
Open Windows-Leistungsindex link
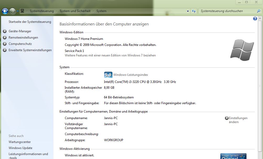coord(131,75)
